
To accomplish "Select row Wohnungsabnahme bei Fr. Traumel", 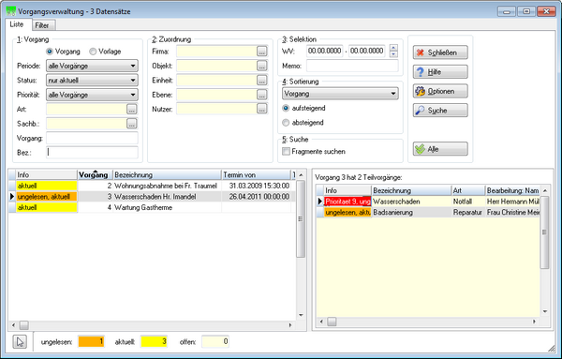I will (x=152, y=186).
